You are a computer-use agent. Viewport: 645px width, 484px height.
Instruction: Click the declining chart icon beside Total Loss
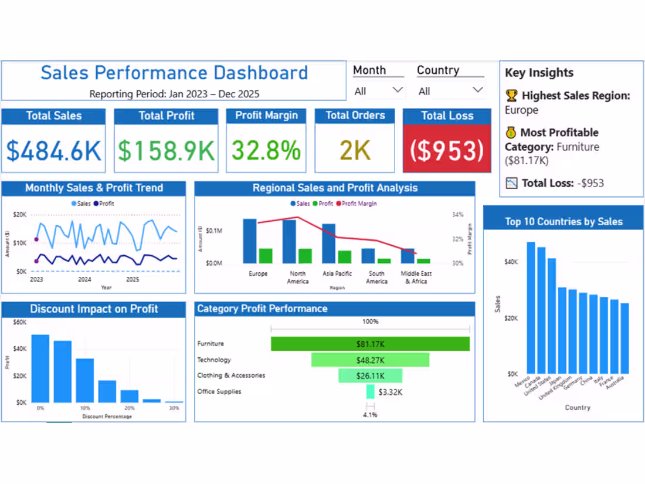tap(511, 183)
